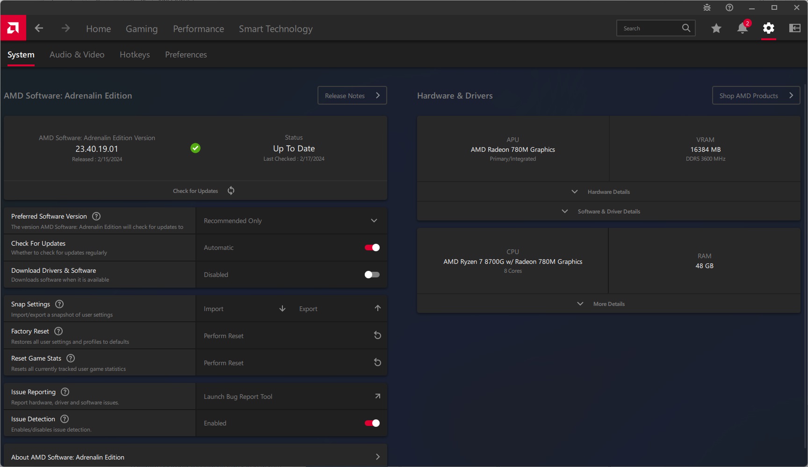Screen dimensions: 808x467
Task: Switch to the Preferences tab
Action: pyautogui.click(x=186, y=55)
